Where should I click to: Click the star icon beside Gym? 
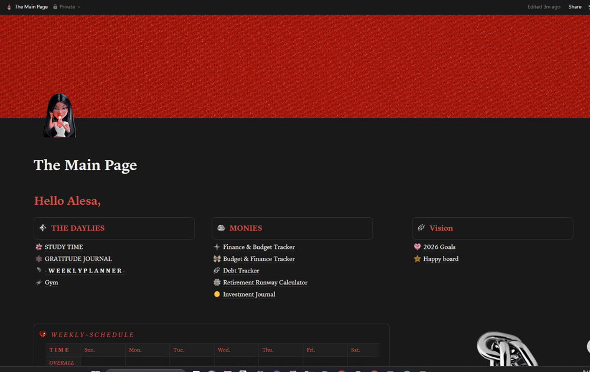[x=38, y=283]
